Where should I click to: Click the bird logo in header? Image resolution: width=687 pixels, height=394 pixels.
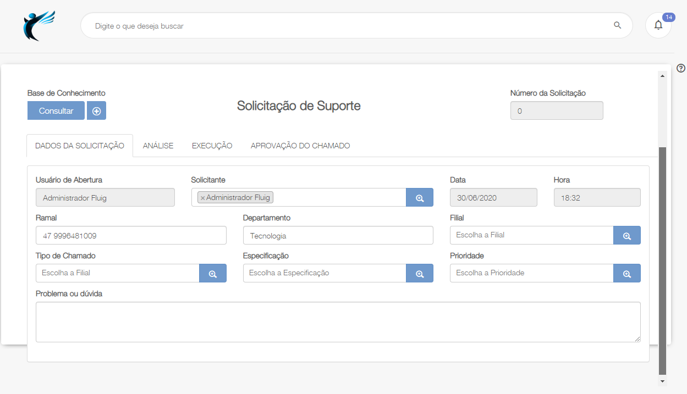(x=39, y=26)
